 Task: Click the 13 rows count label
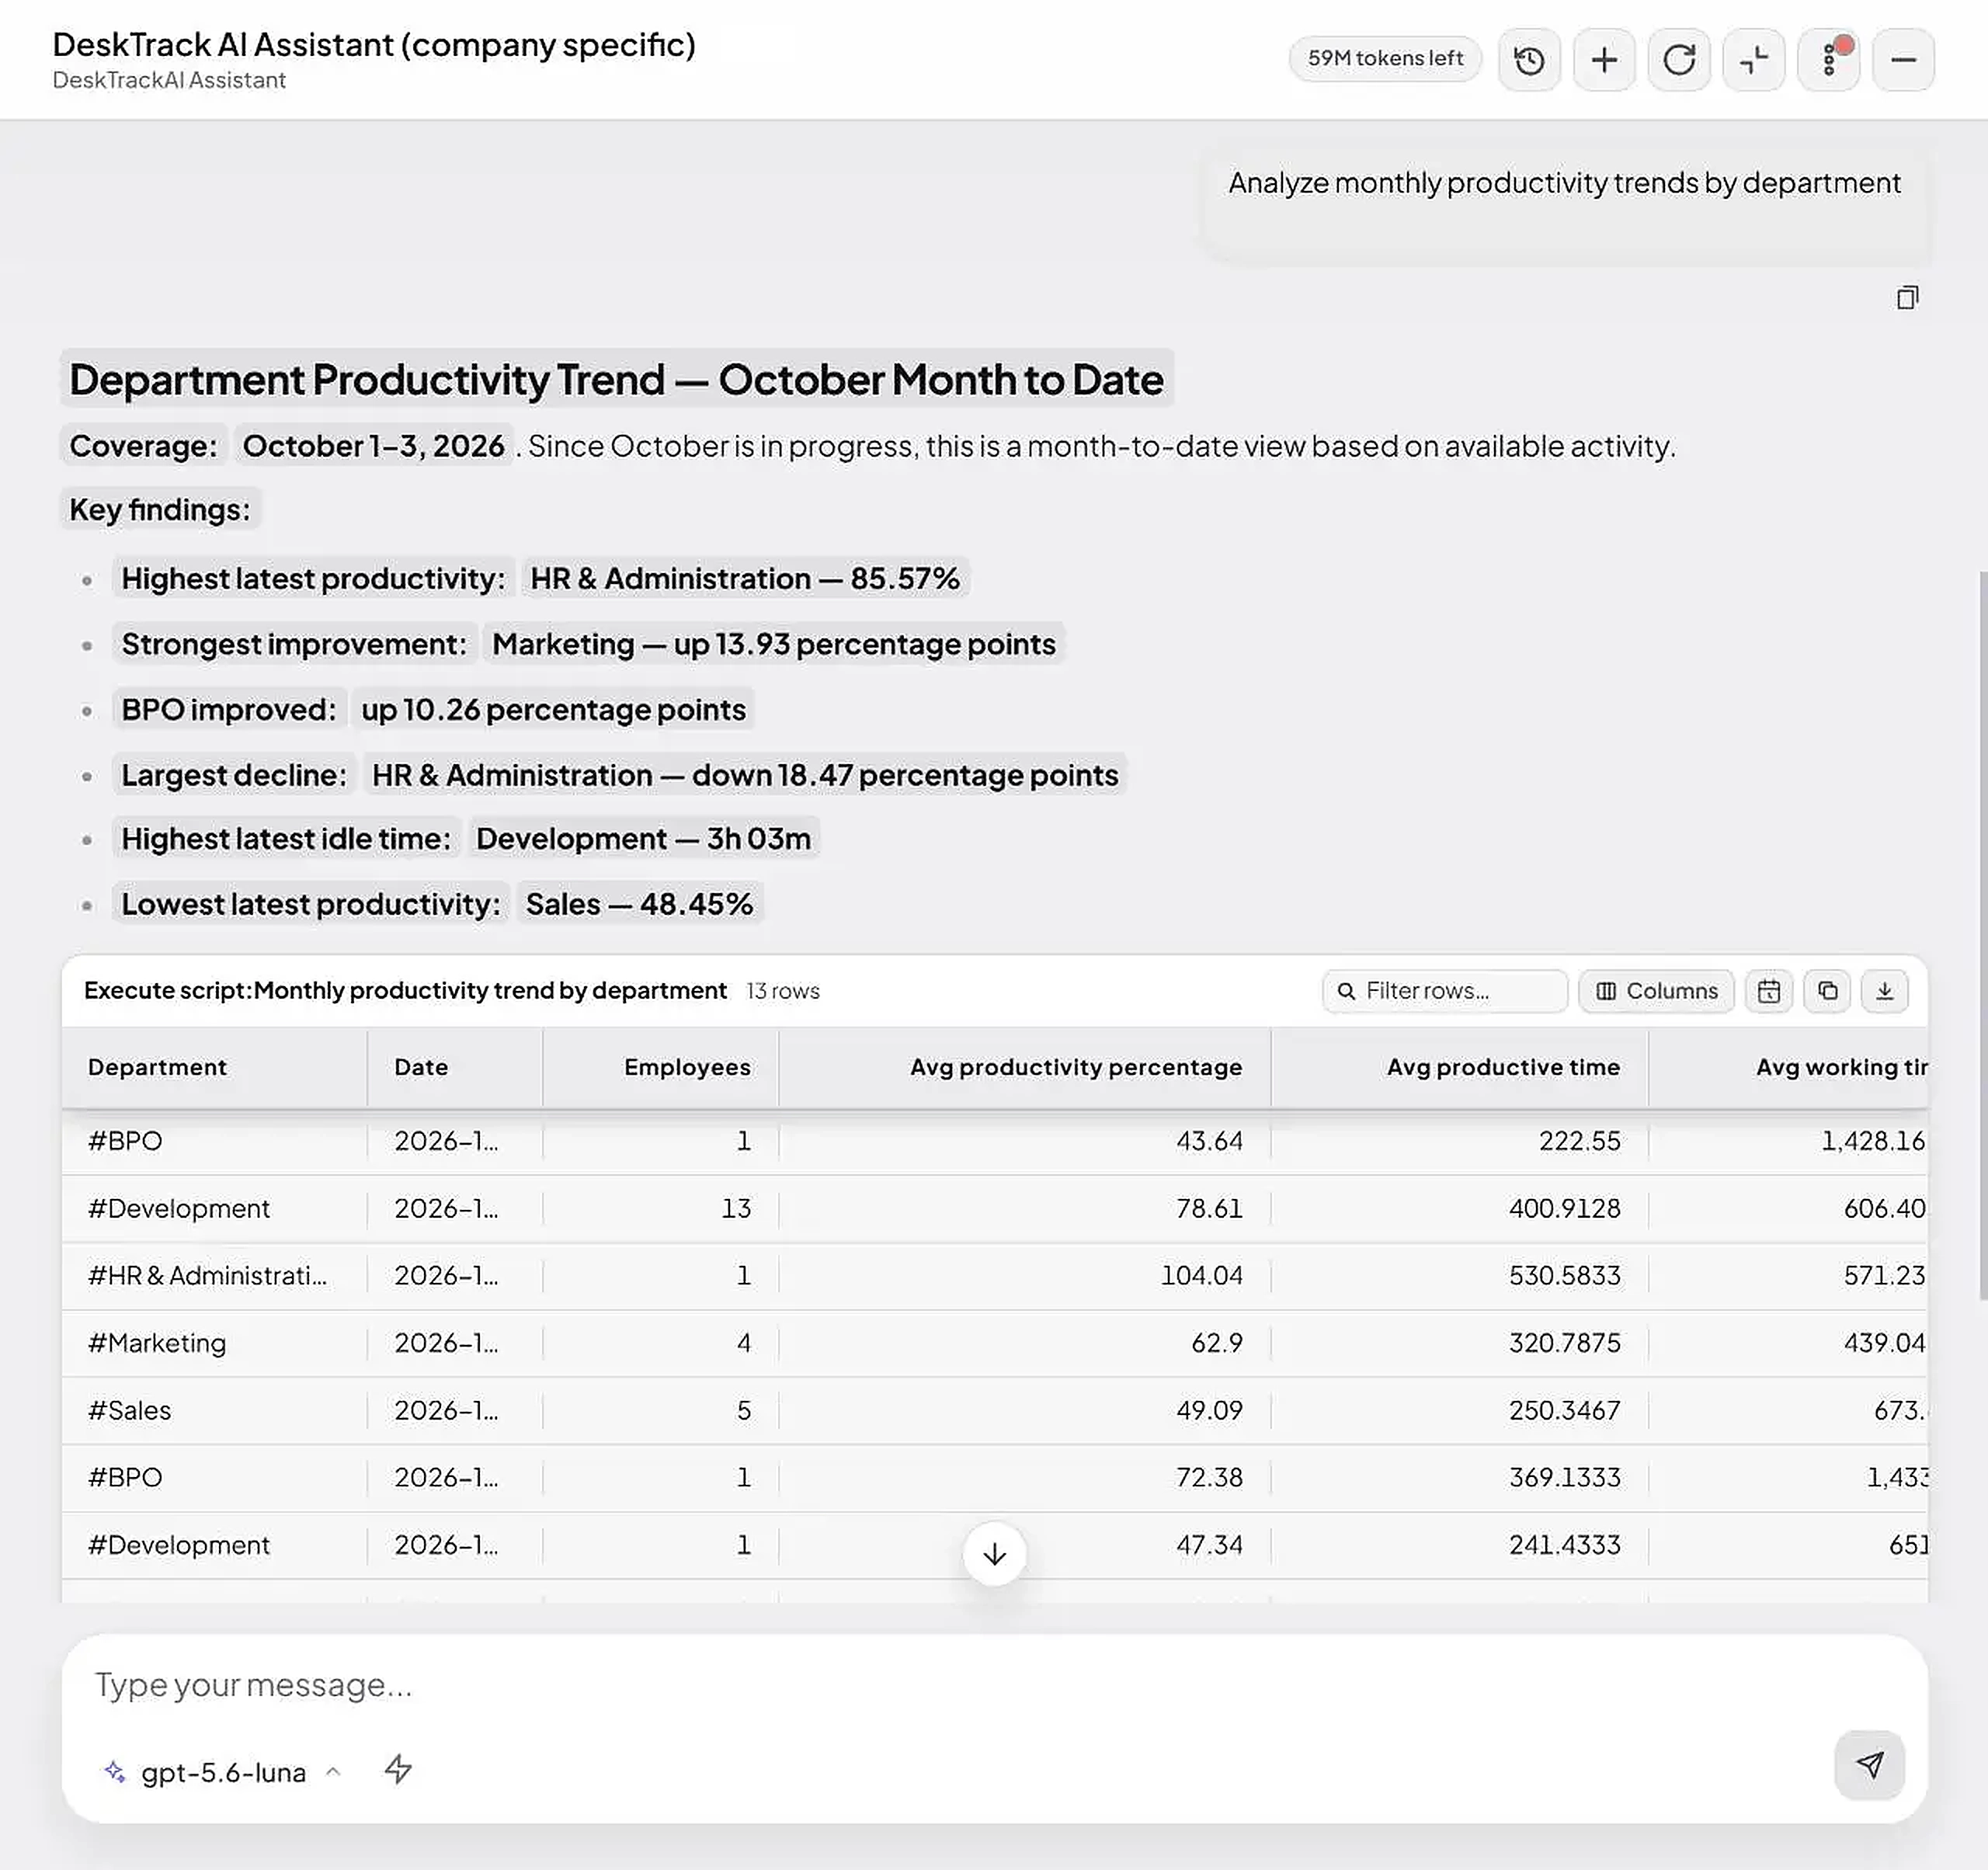pyautogui.click(x=783, y=991)
